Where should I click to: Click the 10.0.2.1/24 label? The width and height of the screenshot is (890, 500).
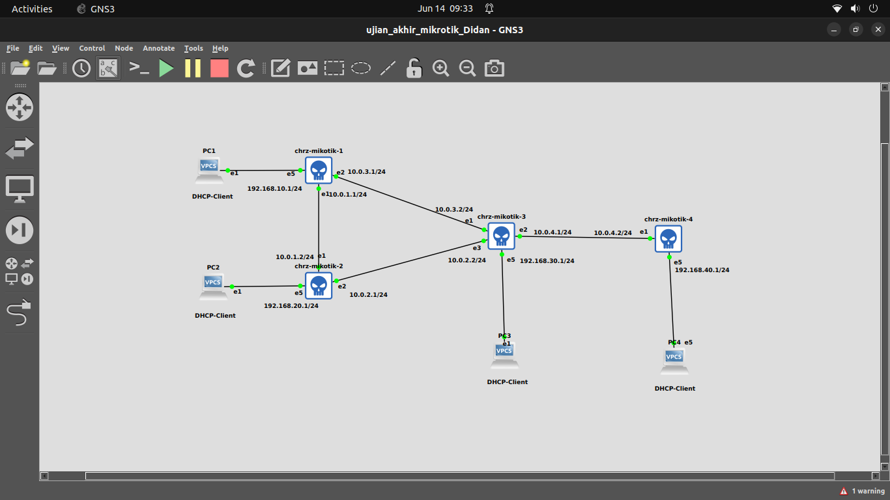pos(368,294)
